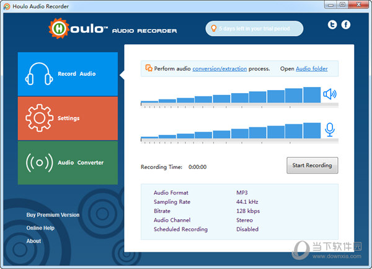
Task: Adjust the microphone volume level slider
Action: (x=239, y=140)
